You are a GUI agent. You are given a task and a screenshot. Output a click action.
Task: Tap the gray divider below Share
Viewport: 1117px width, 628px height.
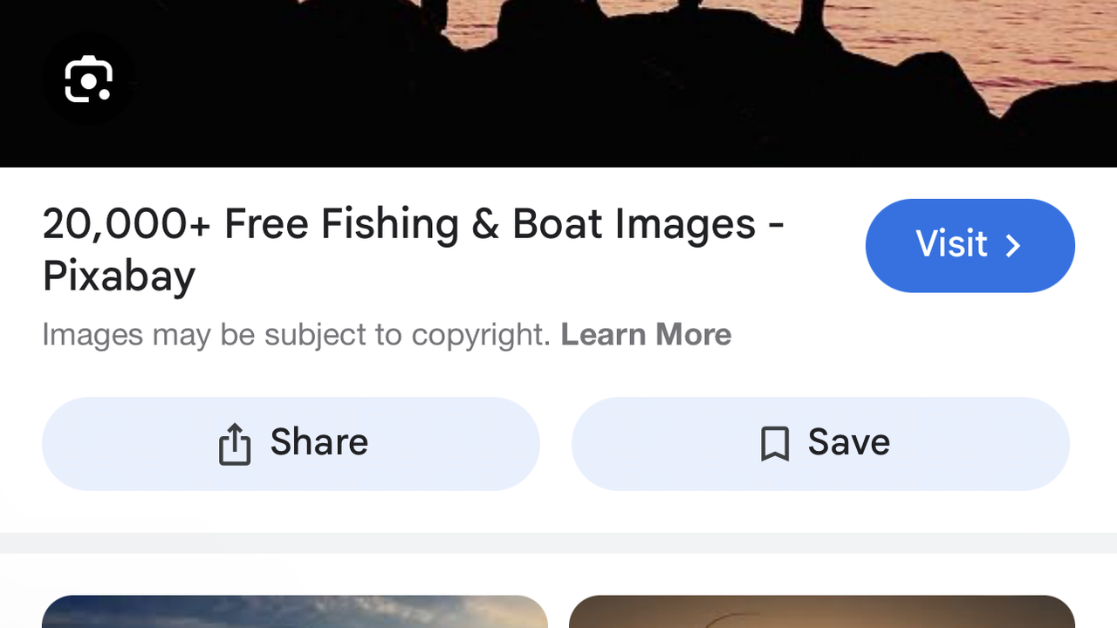click(558, 543)
